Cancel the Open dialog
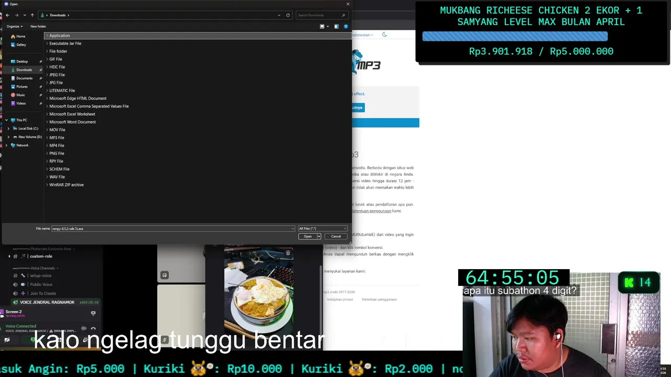Screen dimensions: 671x377 pos(336,237)
